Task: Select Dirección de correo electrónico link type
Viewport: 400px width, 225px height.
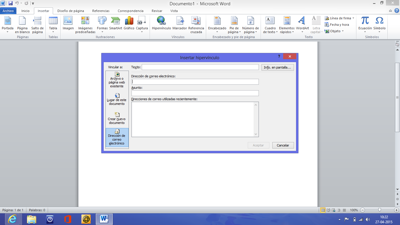Action: click(x=117, y=138)
